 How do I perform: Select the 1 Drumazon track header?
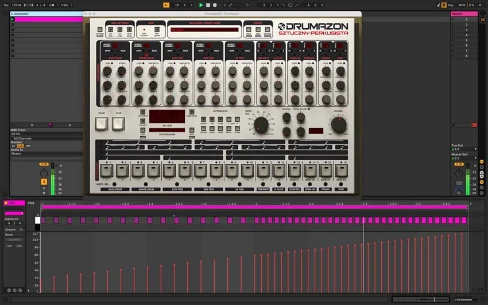point(47,14)
